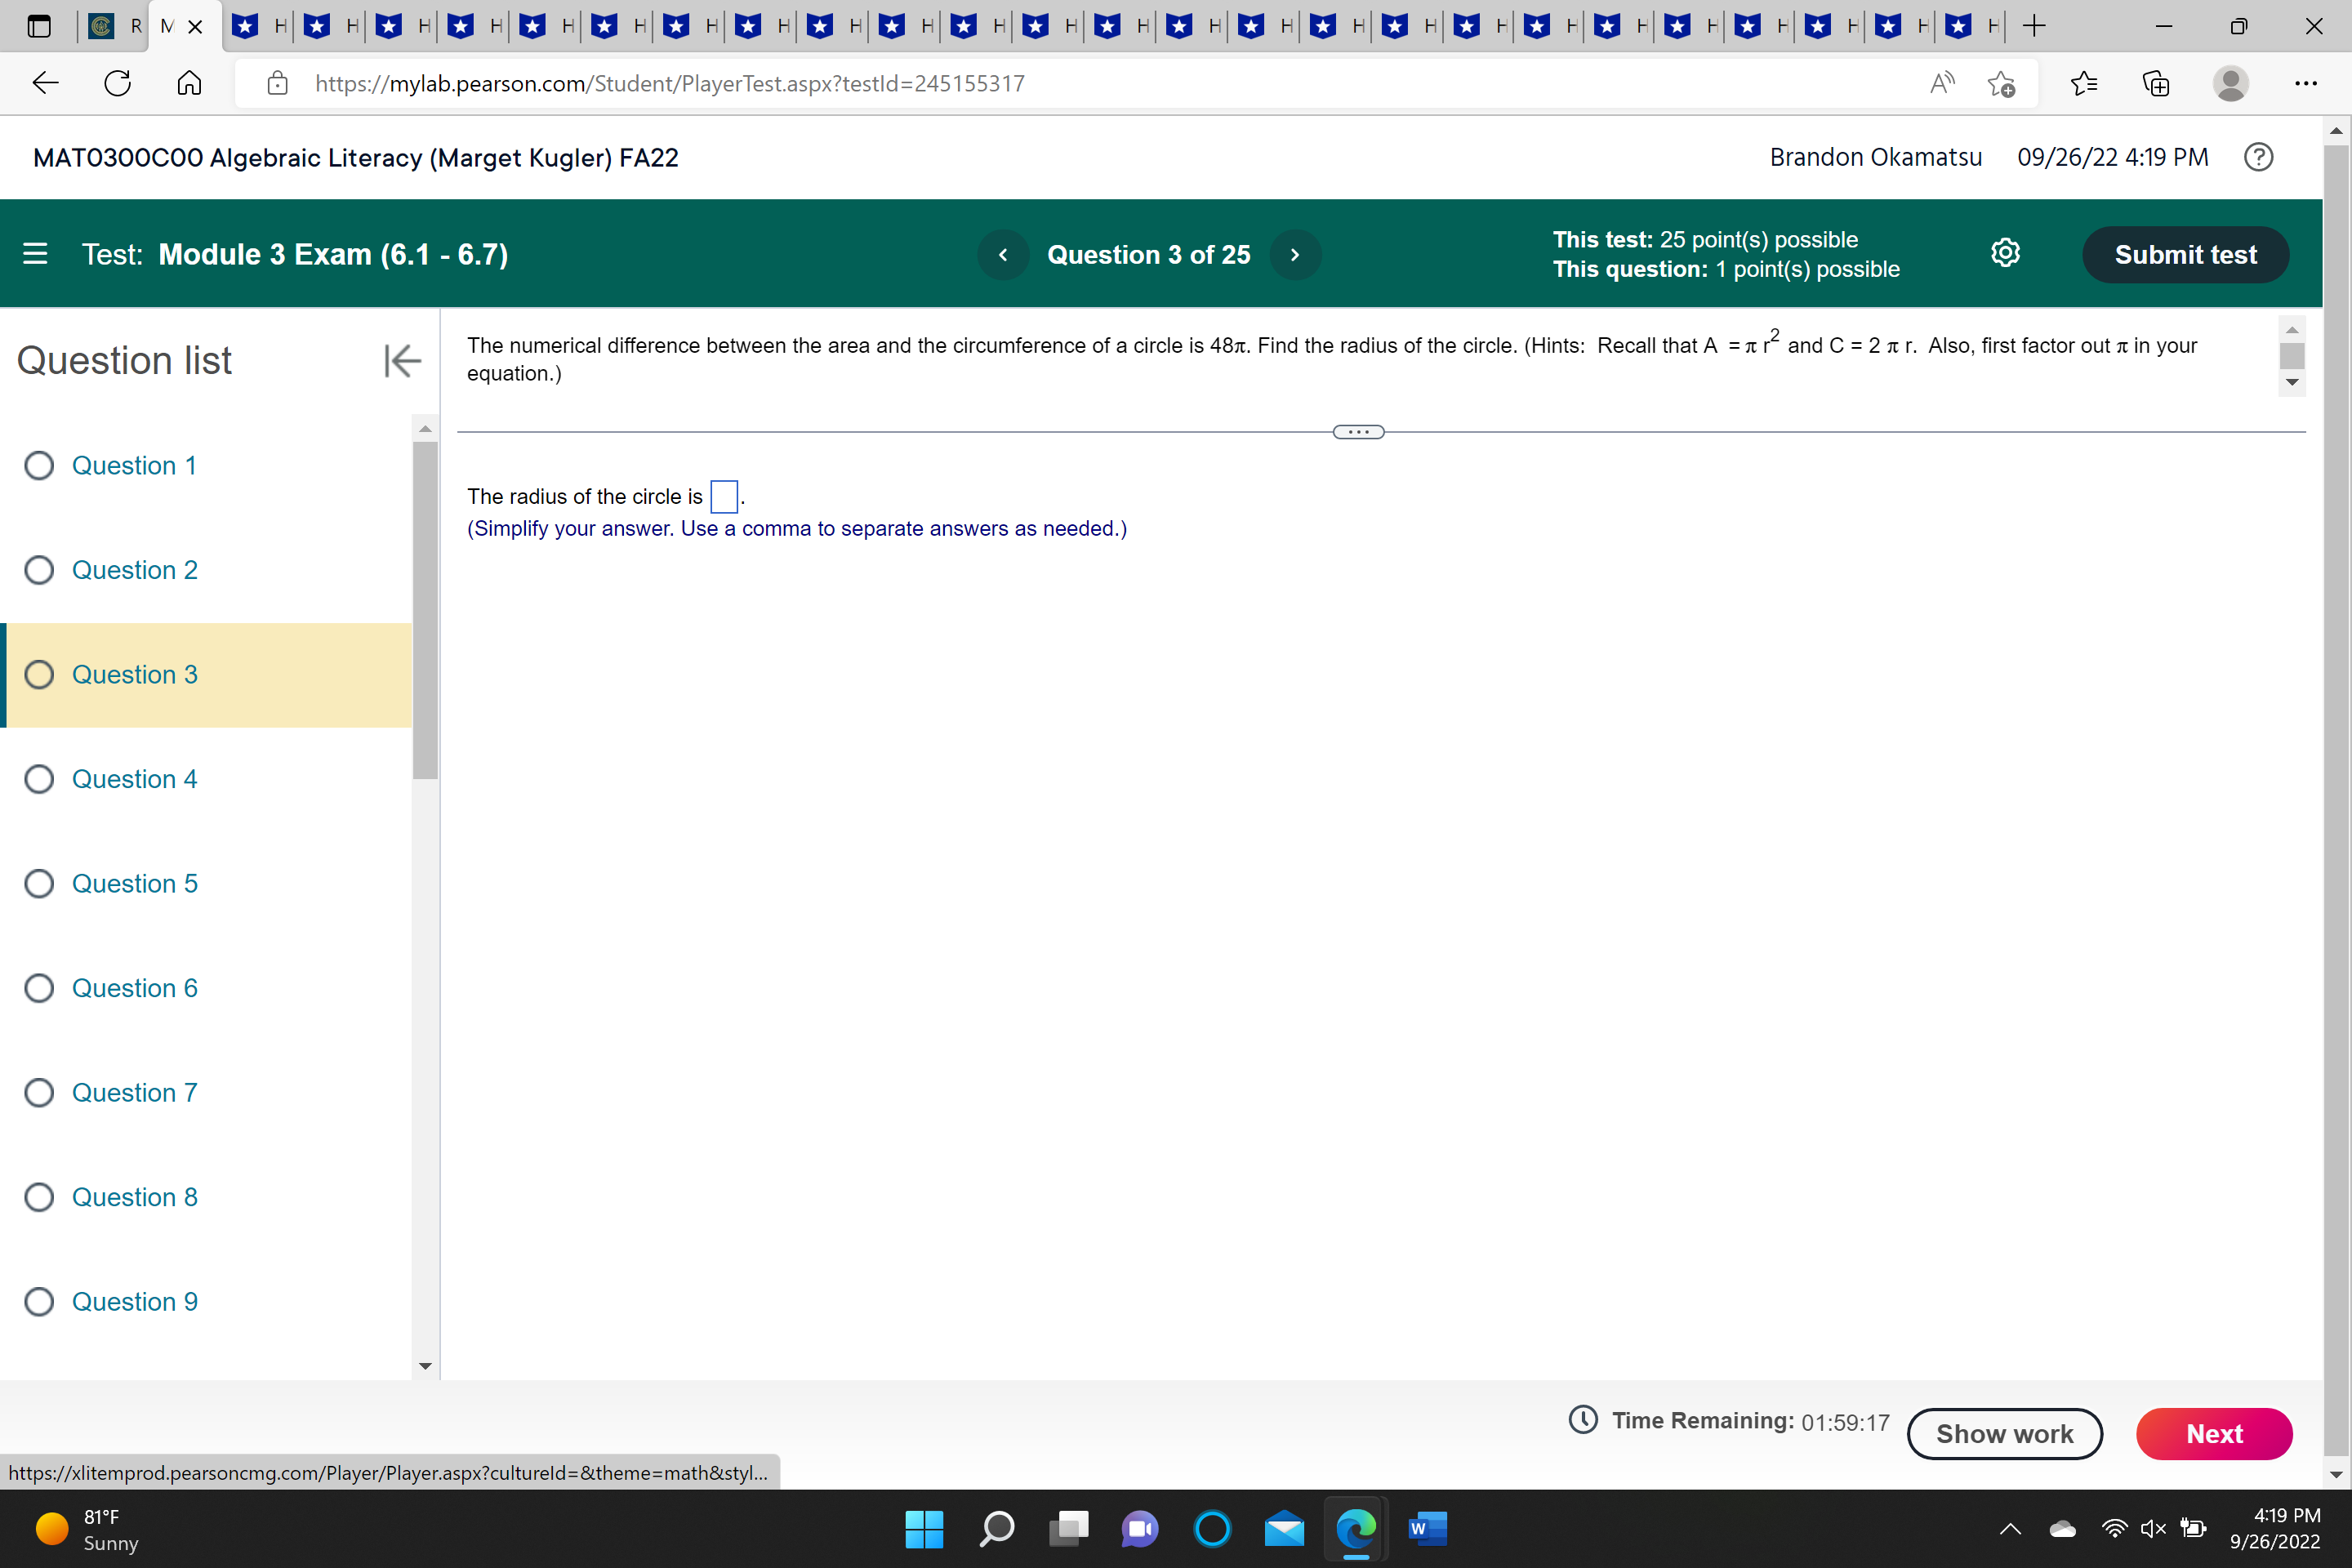Select the Question 8 radio circle
This screenshot has height=1568, width=2352.
(x=39, y=1197)
